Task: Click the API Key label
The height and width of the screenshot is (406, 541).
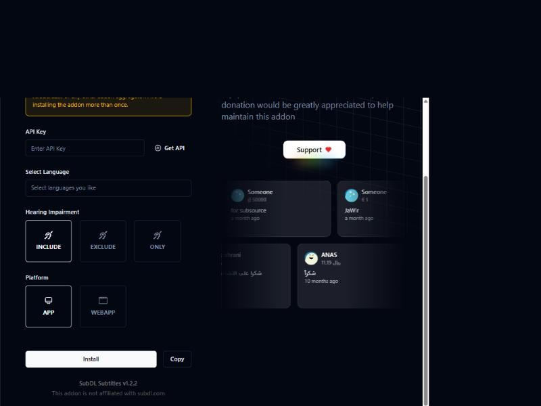Action: tap(36, 131)
